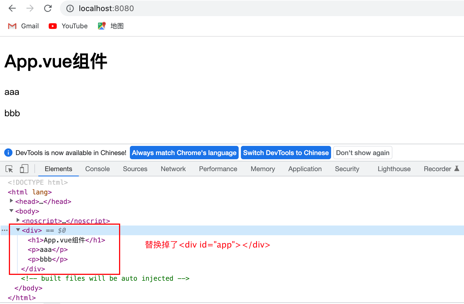
Task: Select the h1 App.vue组件 node
Action: coord(66,240)
